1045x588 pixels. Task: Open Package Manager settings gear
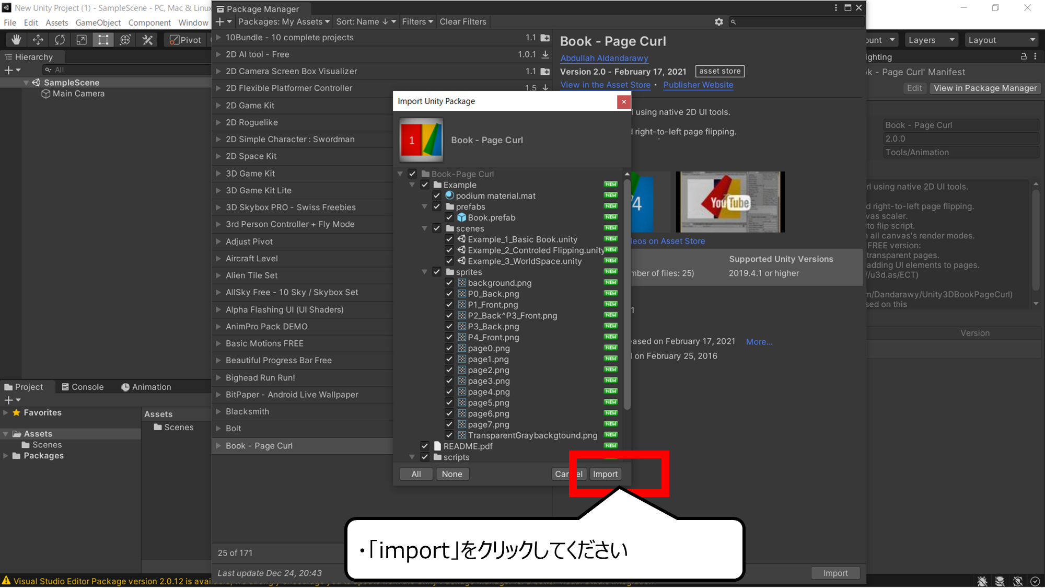click(719, 21)
